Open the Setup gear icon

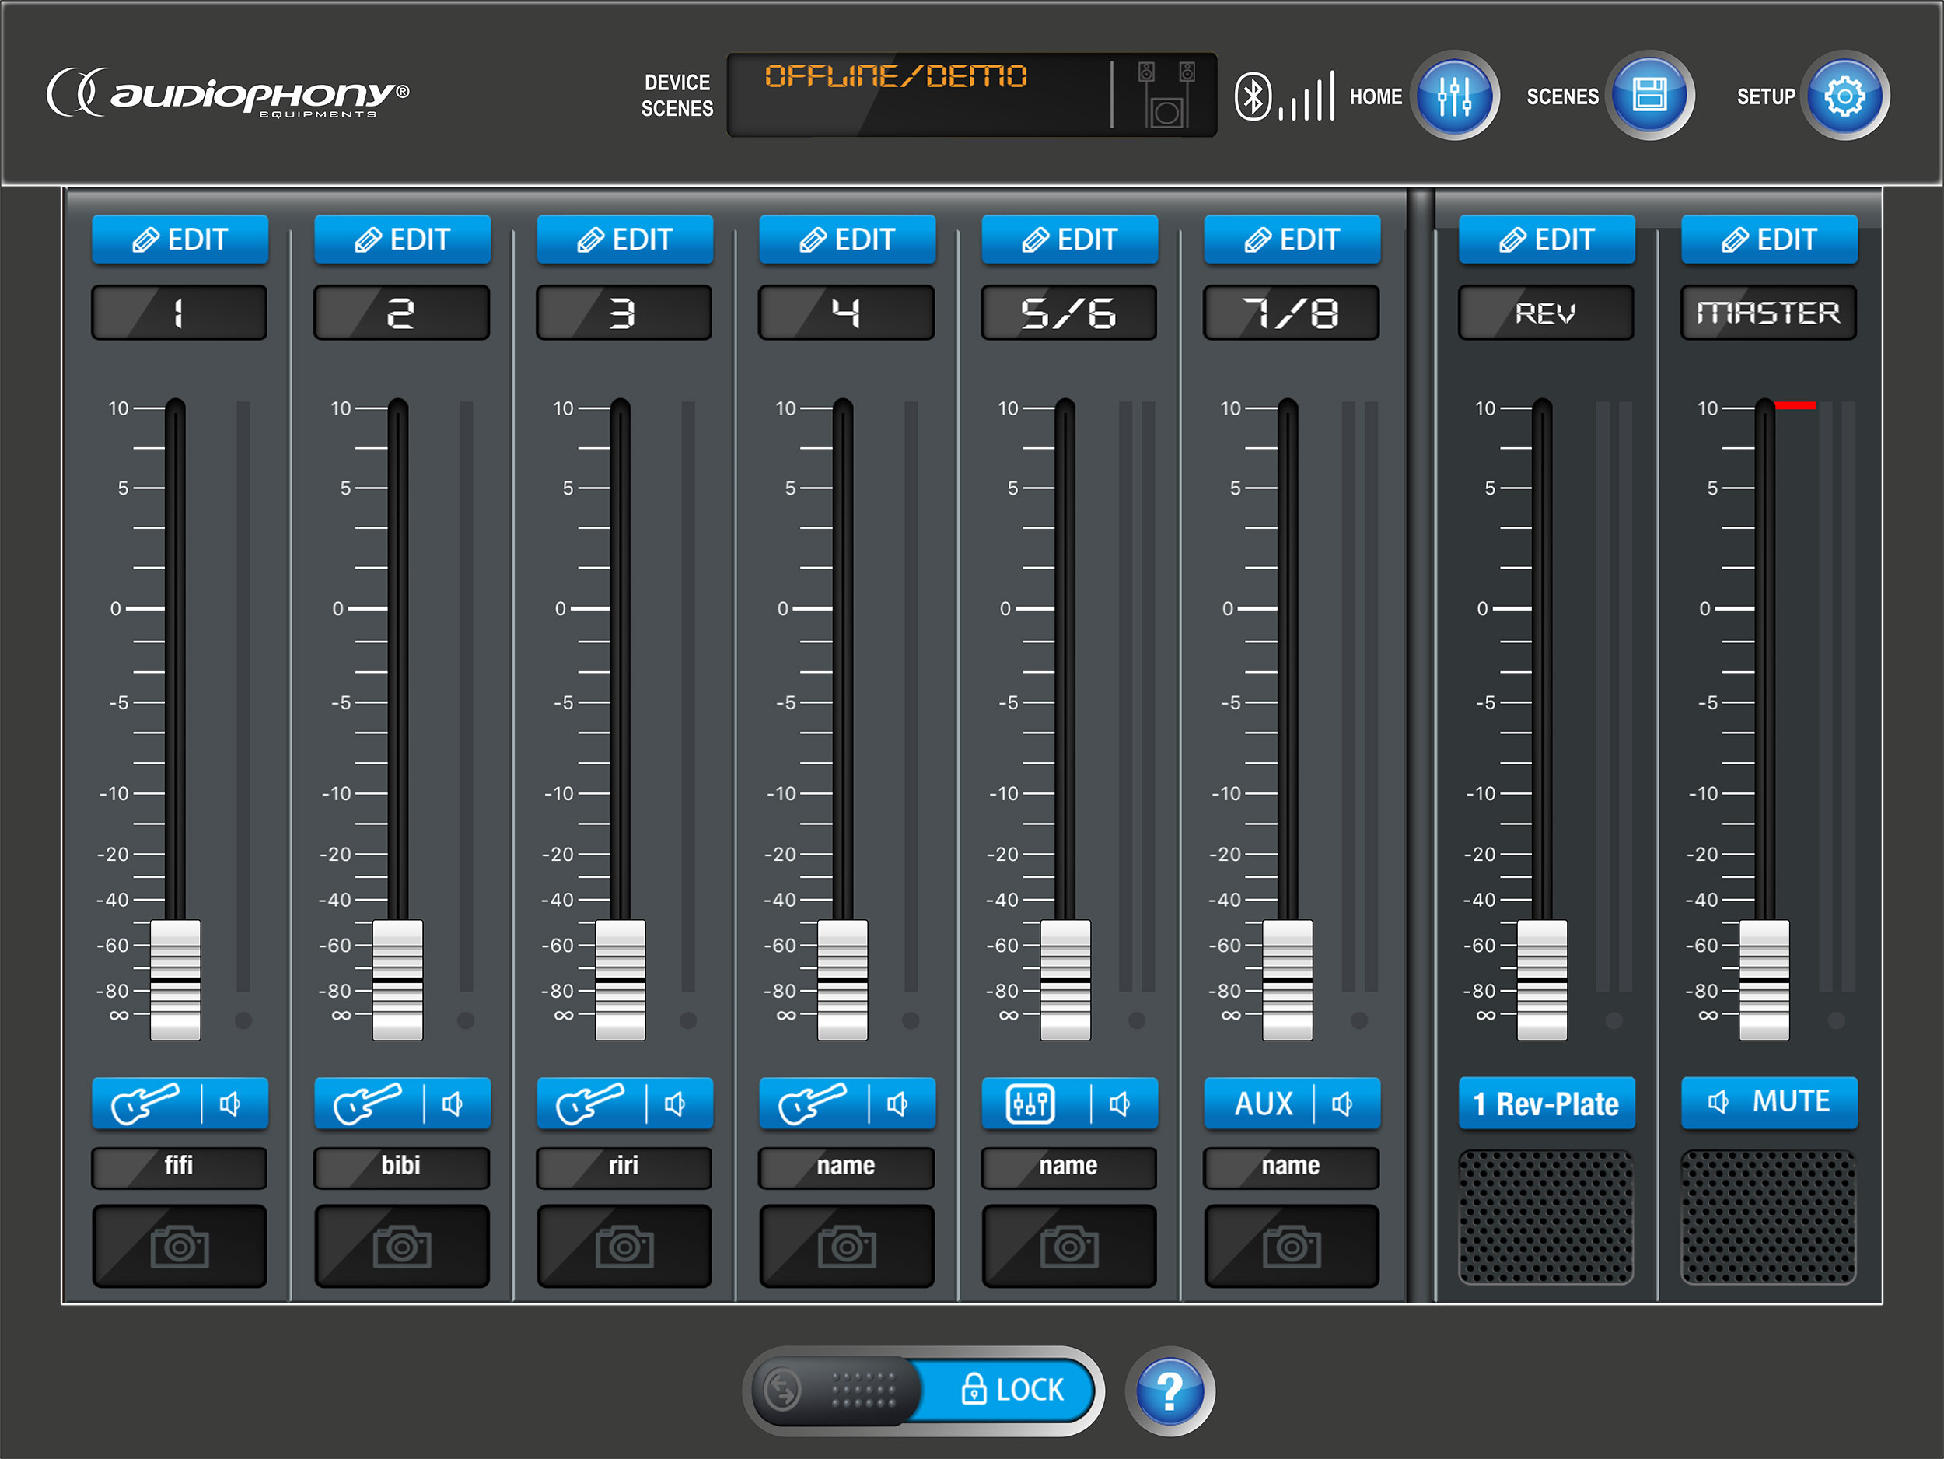pyautogui.click(x=1844, y=95)
